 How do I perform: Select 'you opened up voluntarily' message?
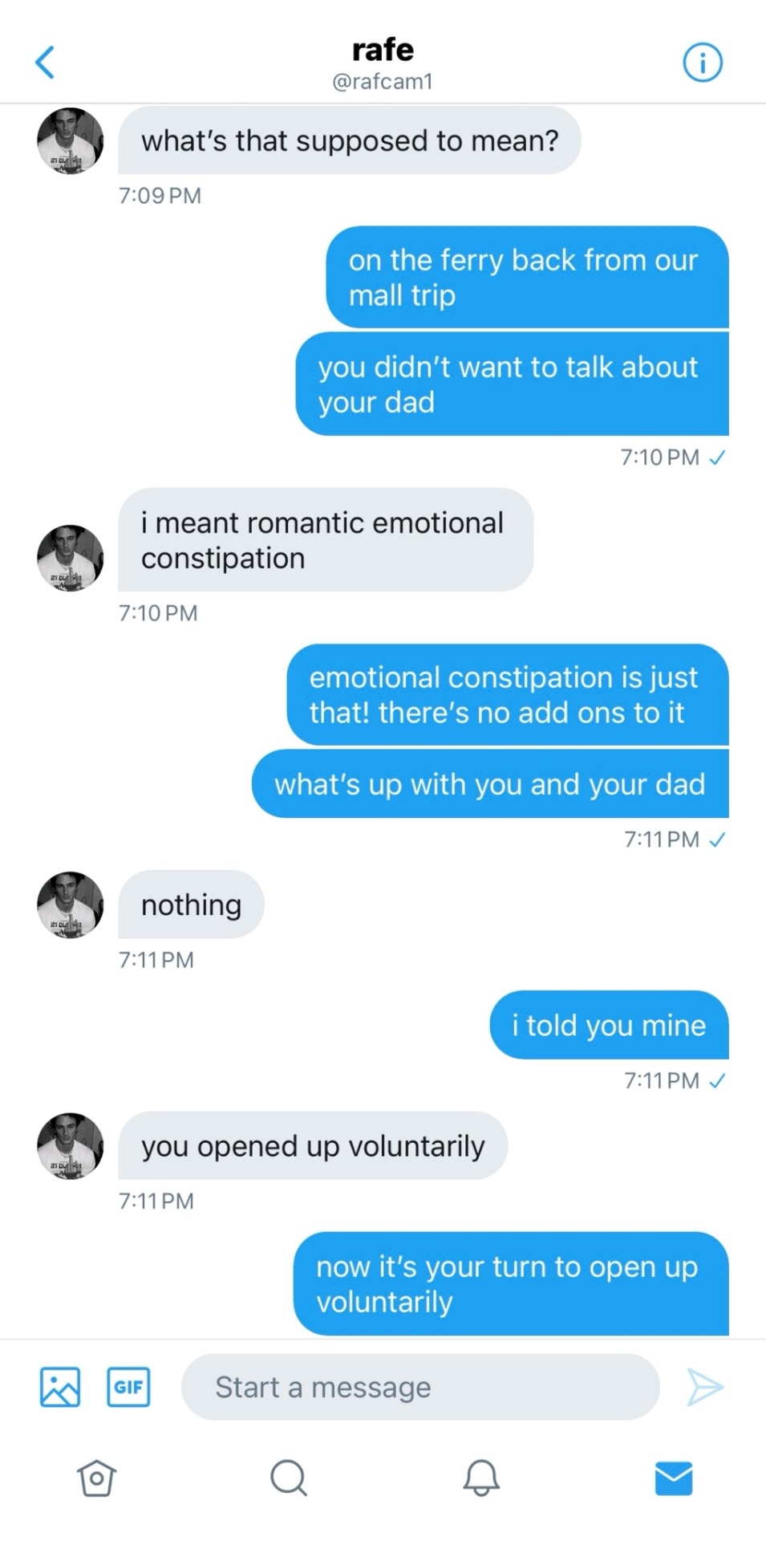click(313, 1145)
